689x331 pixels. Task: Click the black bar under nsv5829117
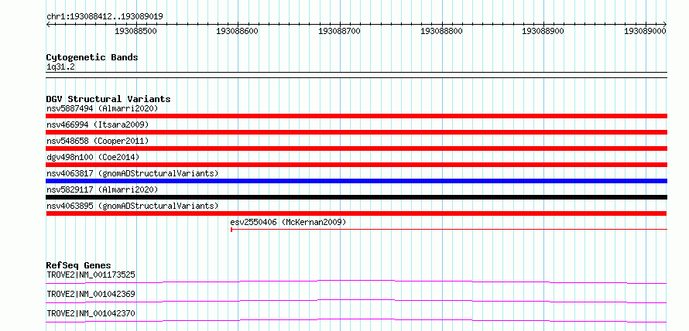tap(356, 197)
